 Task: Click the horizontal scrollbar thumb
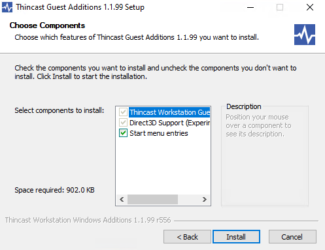[152, 199]
